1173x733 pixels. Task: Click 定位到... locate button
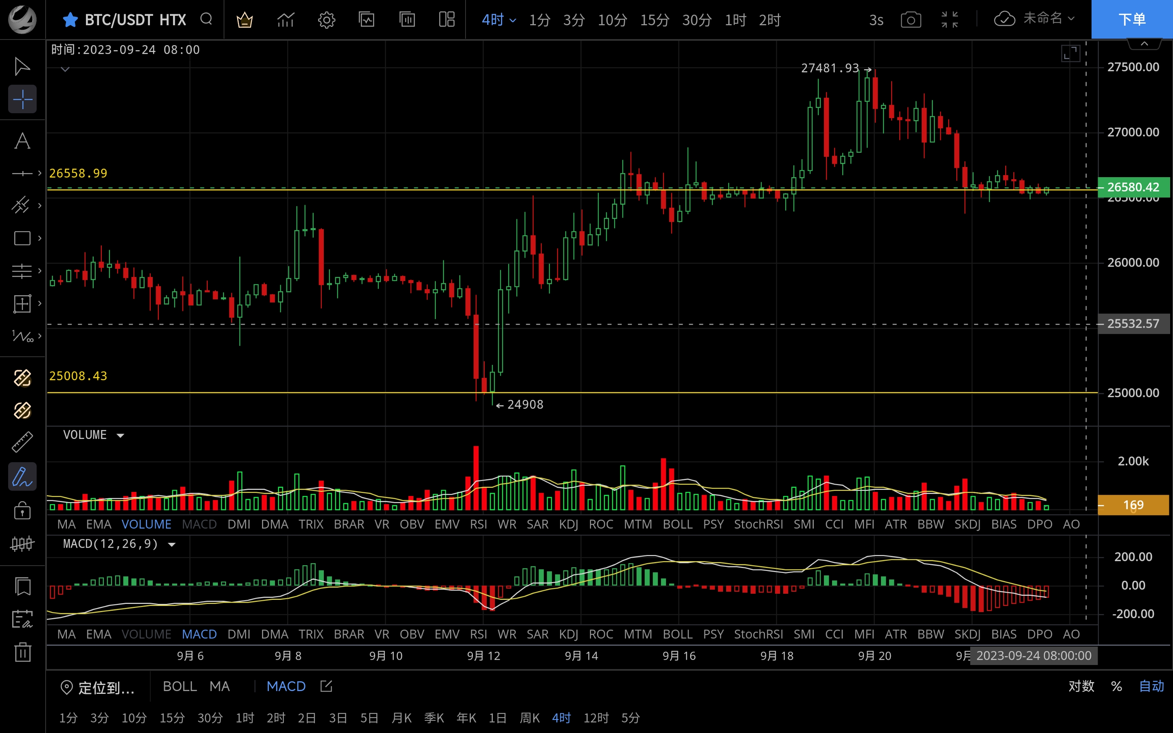pos(97,687)
